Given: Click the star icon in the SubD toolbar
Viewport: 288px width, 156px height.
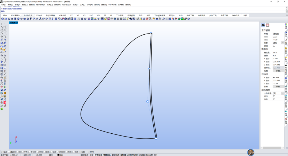Looking at the screenshot, I should [x=85, y=19].
